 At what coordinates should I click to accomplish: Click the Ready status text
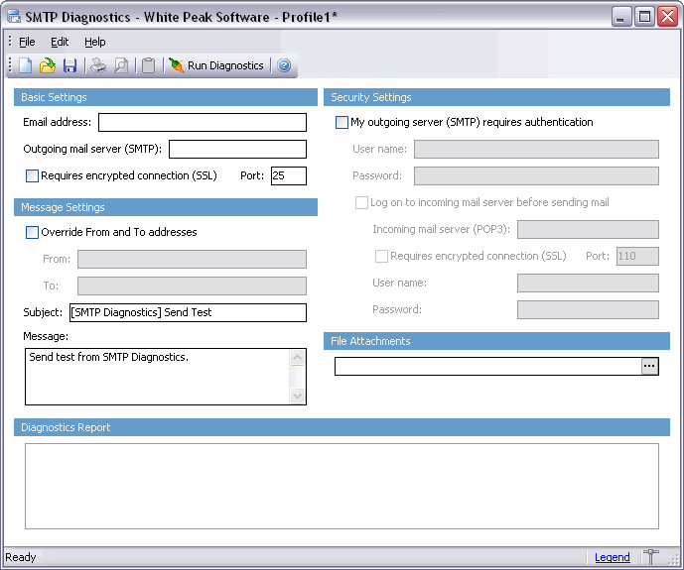coord(21,557)
